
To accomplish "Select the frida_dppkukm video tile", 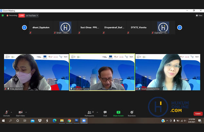I will [36, 72].
